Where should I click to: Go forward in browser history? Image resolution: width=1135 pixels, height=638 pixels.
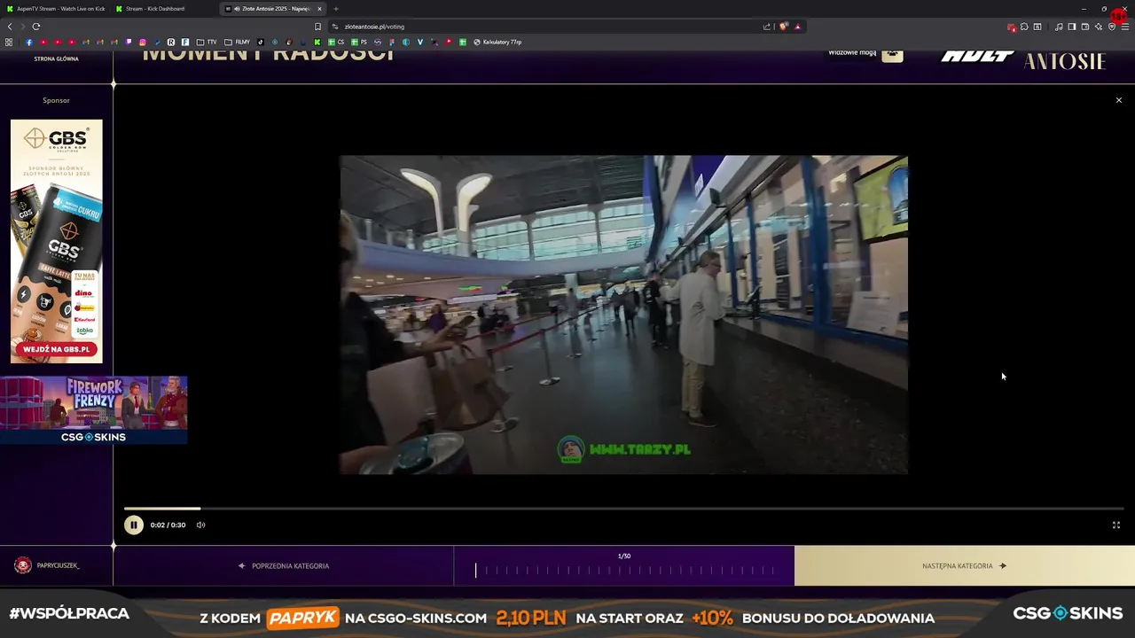[x=23, y=27]
